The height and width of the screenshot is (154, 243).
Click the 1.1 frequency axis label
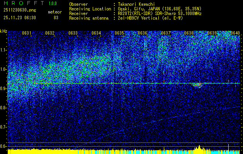3,50
